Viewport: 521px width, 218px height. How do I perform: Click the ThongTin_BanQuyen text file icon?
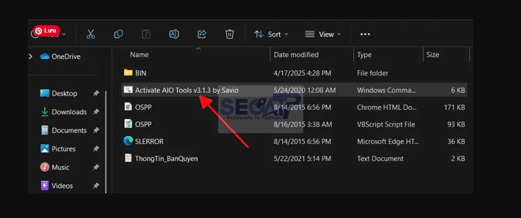coord(128,158)
